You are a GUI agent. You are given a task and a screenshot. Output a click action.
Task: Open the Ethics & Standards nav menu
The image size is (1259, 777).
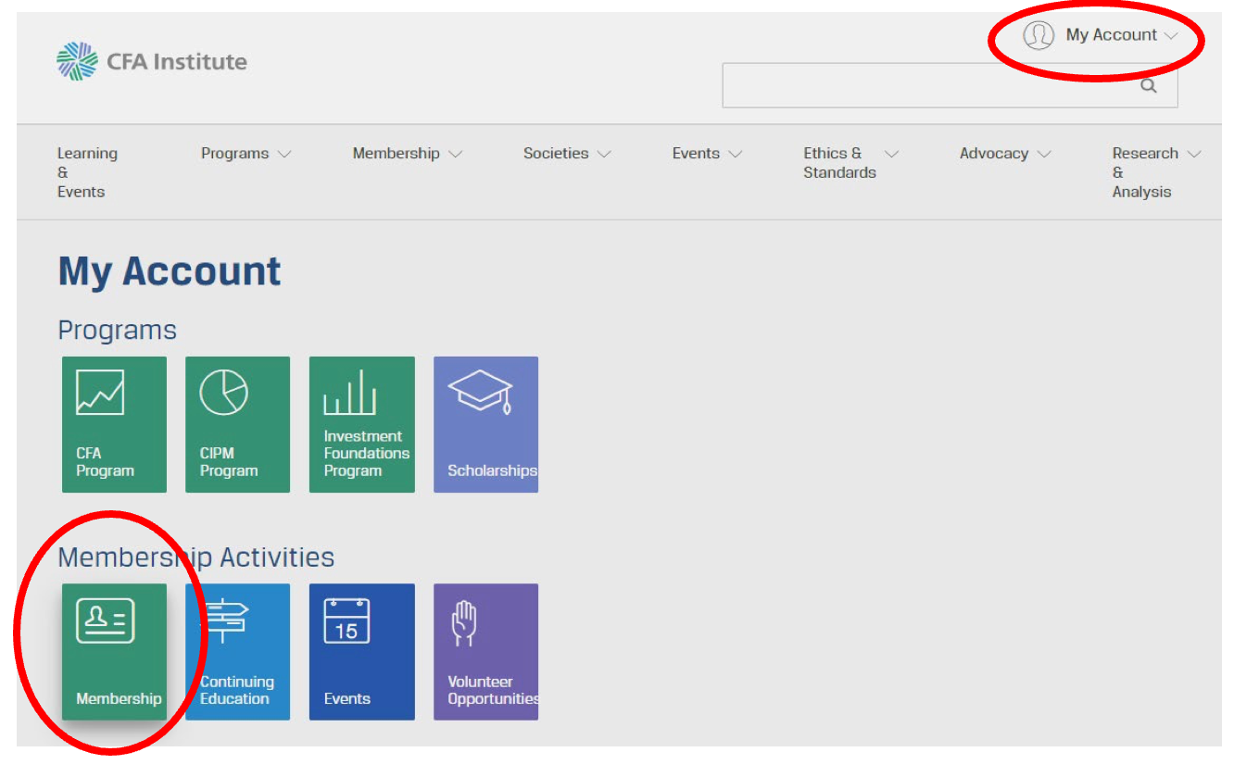coord(839,163)
